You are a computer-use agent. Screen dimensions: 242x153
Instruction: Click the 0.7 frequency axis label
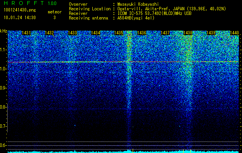tap(3, 126)
